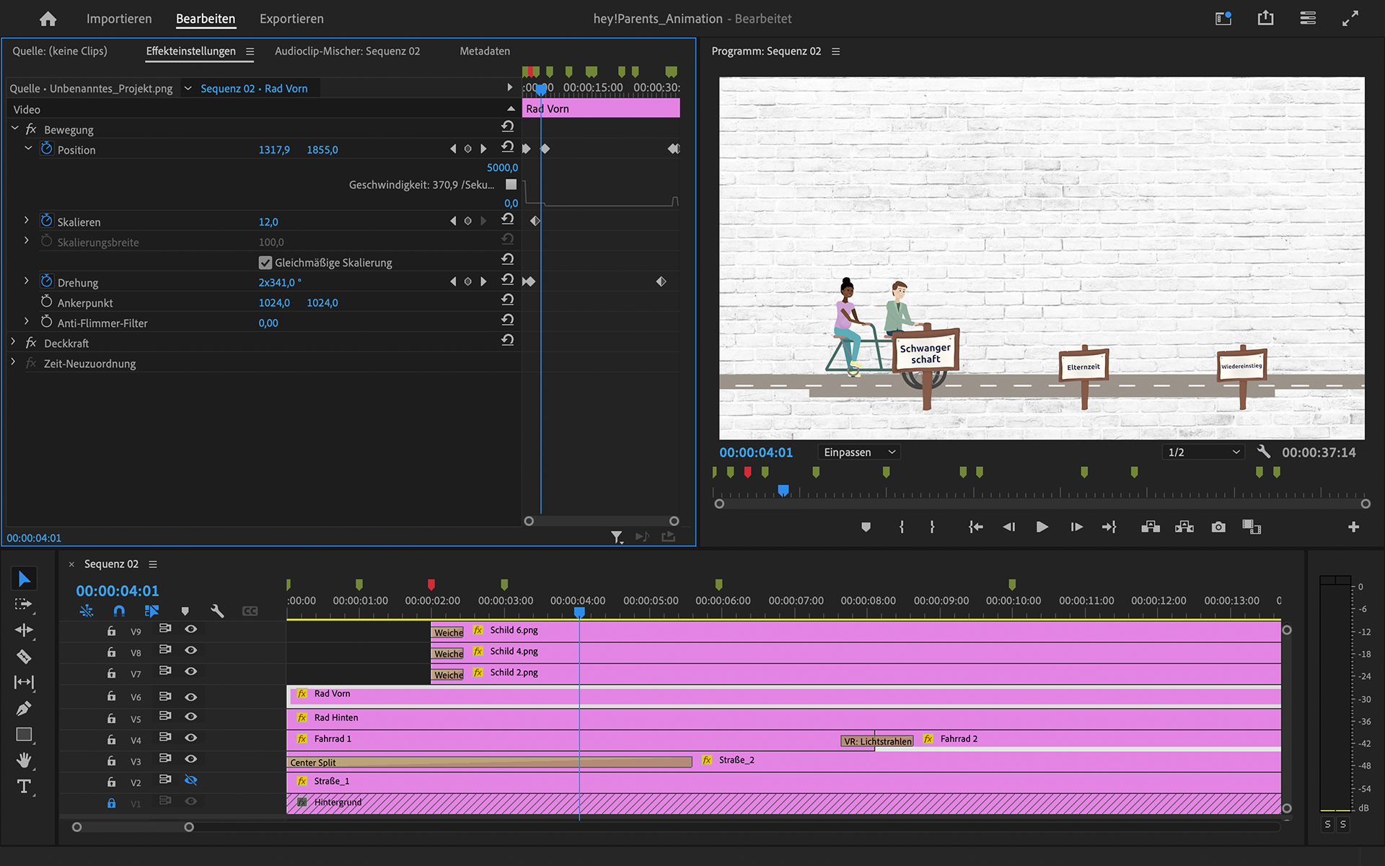The width and height of the screenshot is (1385, 866).
Task: Switch to the Importieren tab
Action: (119, 19)
